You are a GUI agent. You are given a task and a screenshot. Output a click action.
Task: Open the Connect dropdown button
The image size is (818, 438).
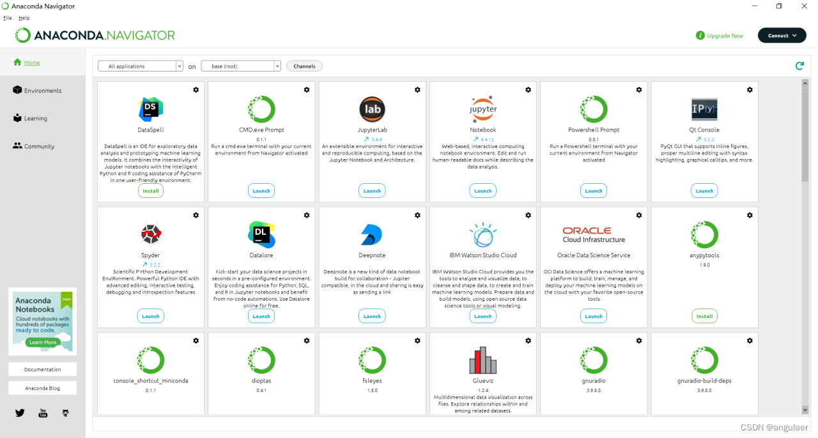(x=782, y=36)
